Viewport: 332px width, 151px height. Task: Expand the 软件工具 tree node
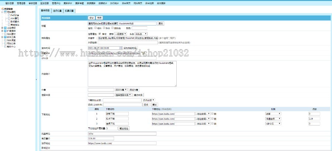pos(2,37)
